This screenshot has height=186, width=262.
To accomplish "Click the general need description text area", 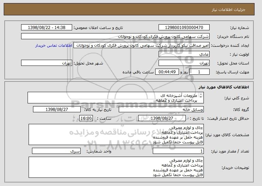I will coord(116,98).
